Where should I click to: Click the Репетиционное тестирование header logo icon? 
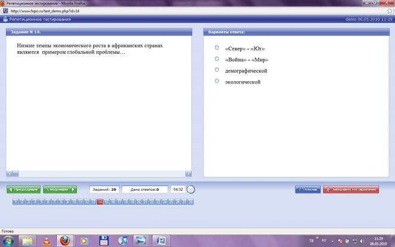(x=5, y=19)
